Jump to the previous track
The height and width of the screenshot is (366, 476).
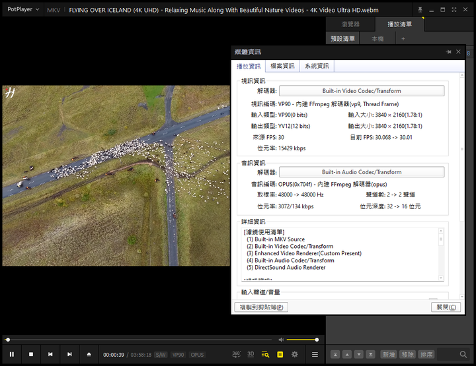[50, 354]
